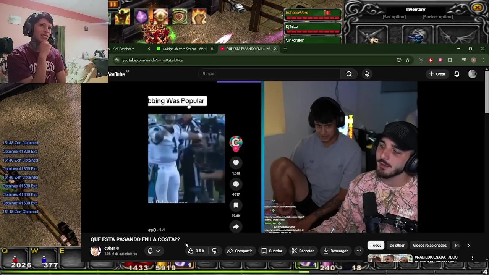Switch to the rodrigolaferrera Stream tab
The image size is (489, 275).
[185, 49]
